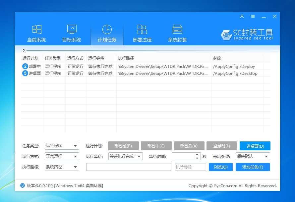Toggle the 部署前(B) run plan button
Image resolution: width=295 pixels, height=202 pixels.
(x=123, y=146)
